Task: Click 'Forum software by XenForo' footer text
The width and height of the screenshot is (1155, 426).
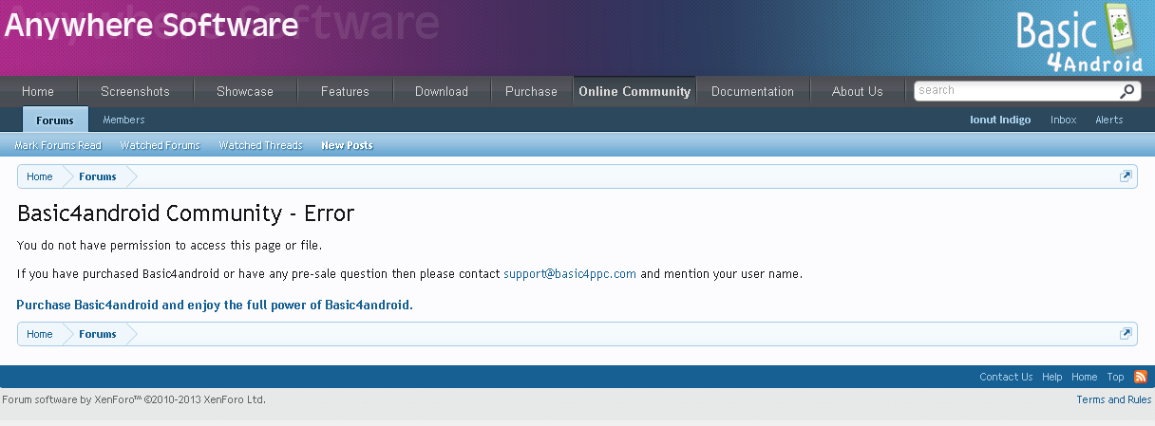Action: (134, 399)
